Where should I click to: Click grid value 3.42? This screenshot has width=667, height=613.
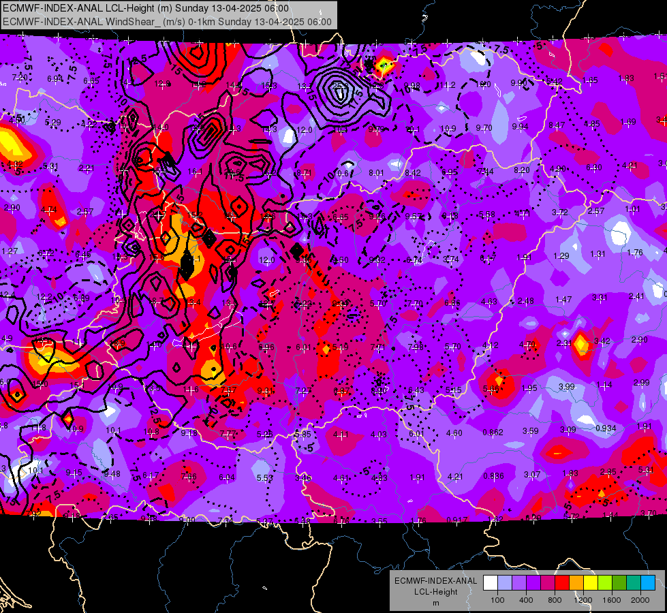coord(602,341)
